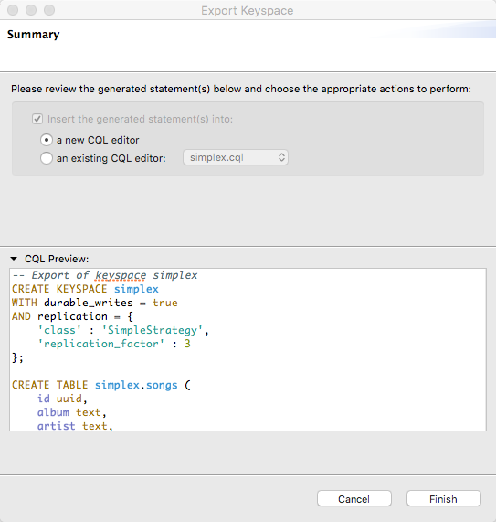Zoom the Export Keyspace window
Screen dimensions: 496x522
click(49, 10)
